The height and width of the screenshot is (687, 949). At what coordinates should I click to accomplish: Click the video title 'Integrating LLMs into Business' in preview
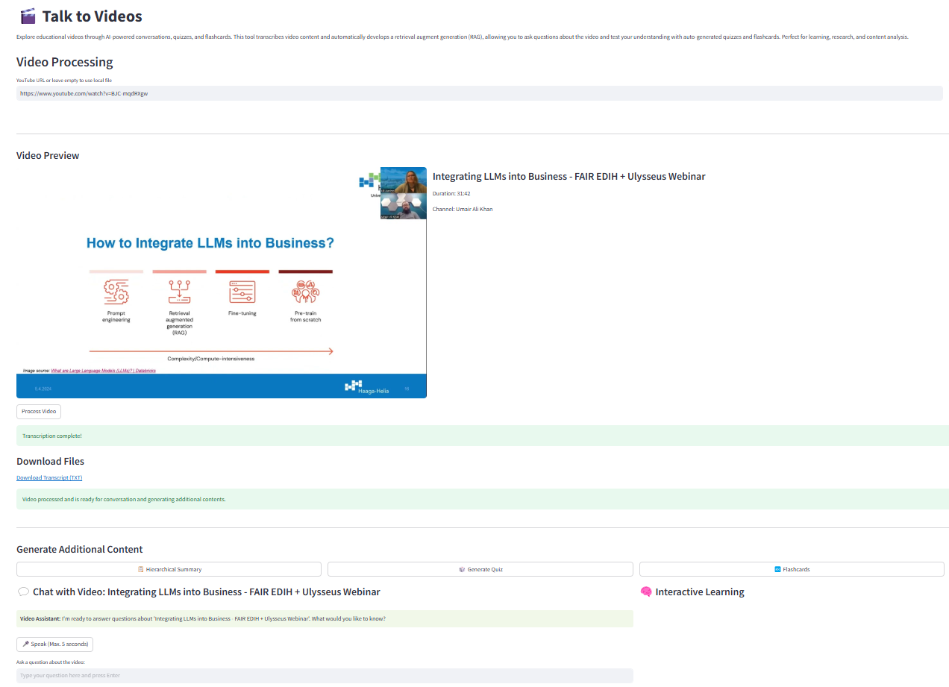click(569, 176)
